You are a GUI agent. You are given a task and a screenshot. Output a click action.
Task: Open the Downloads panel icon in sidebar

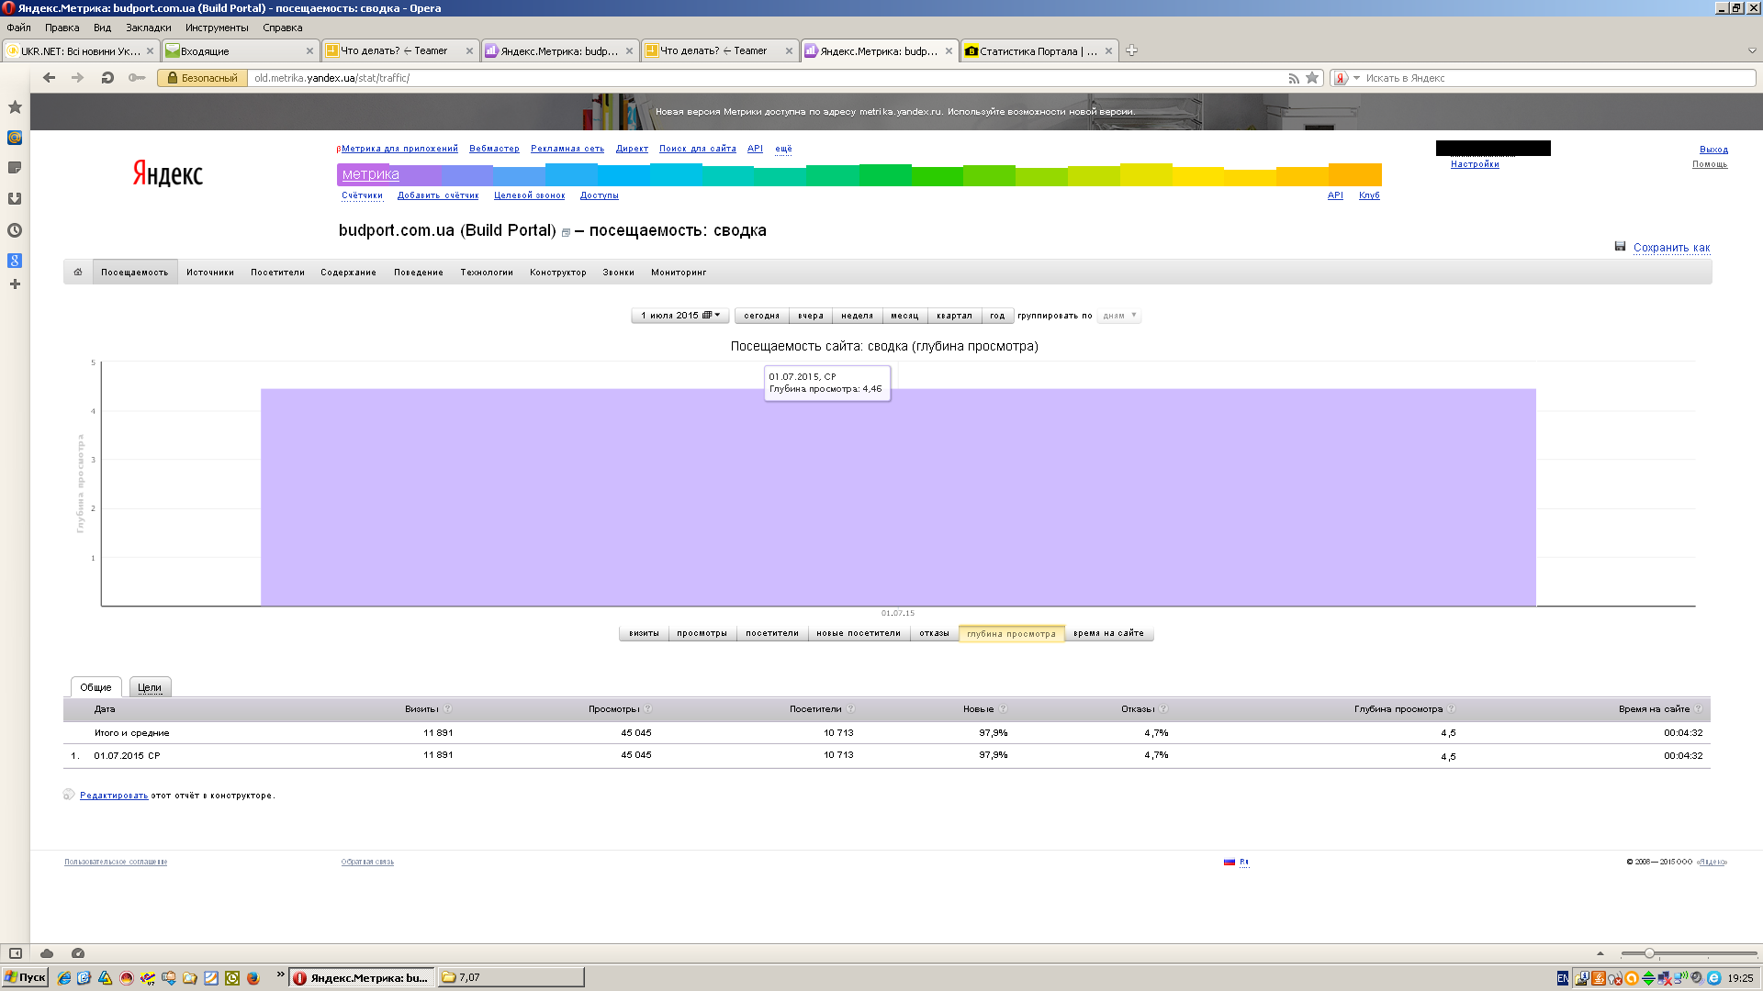coord(15,198)
